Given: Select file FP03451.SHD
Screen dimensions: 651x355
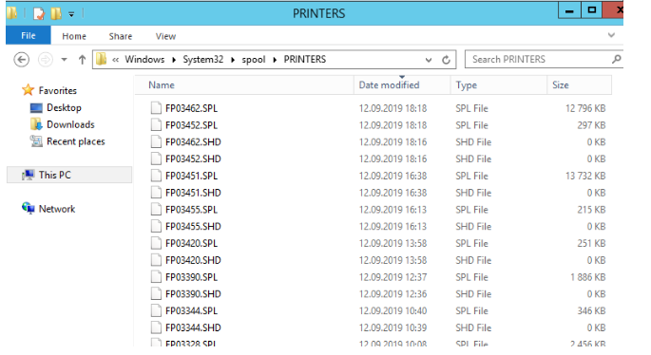Looking at the screenshot, I should (x=193, y=193).
